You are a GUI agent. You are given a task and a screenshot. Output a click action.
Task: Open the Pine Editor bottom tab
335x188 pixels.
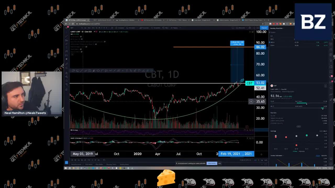click(99, 164)
